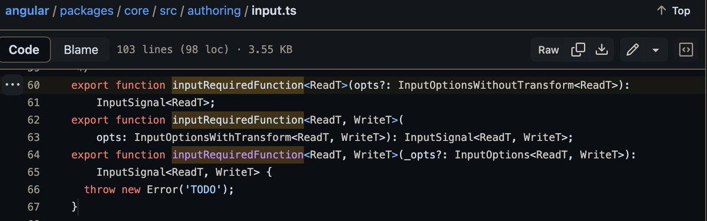The width and height of the screenshot is (707, 221).
Task: Download the raw file icon
Action: (x=601, y=50)
